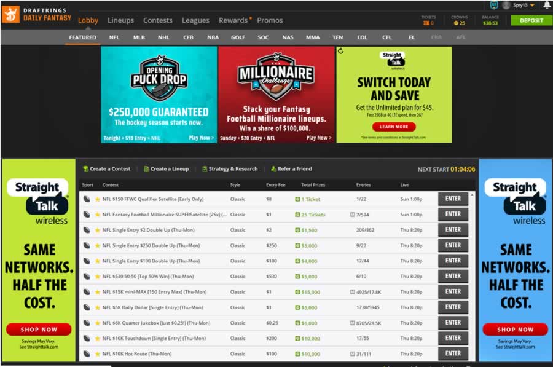Select the NHL sport filter
The width and height of the screenshot is (553, 367).
[163, 37]
